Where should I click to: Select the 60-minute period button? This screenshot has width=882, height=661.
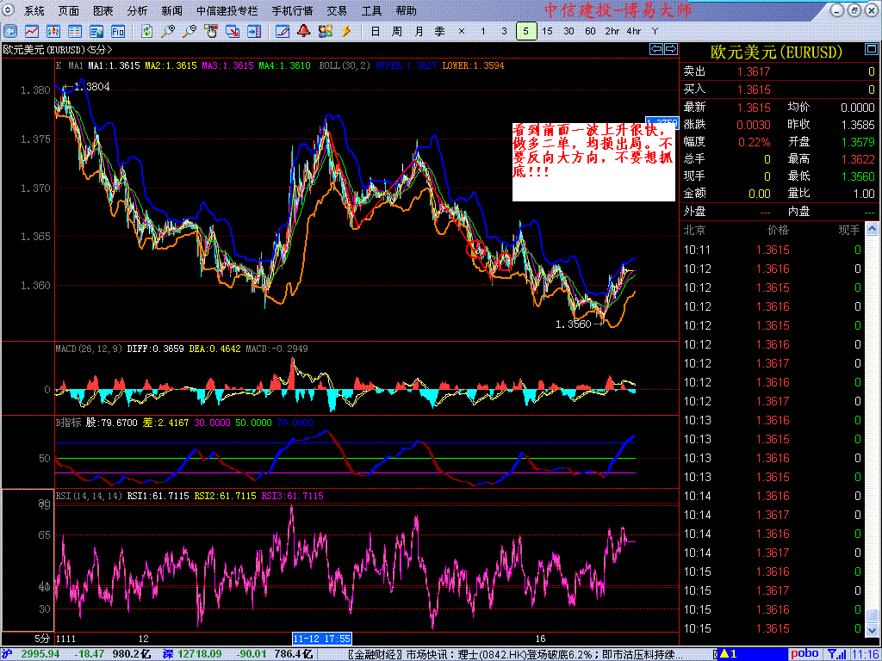(x=590, y=31)
